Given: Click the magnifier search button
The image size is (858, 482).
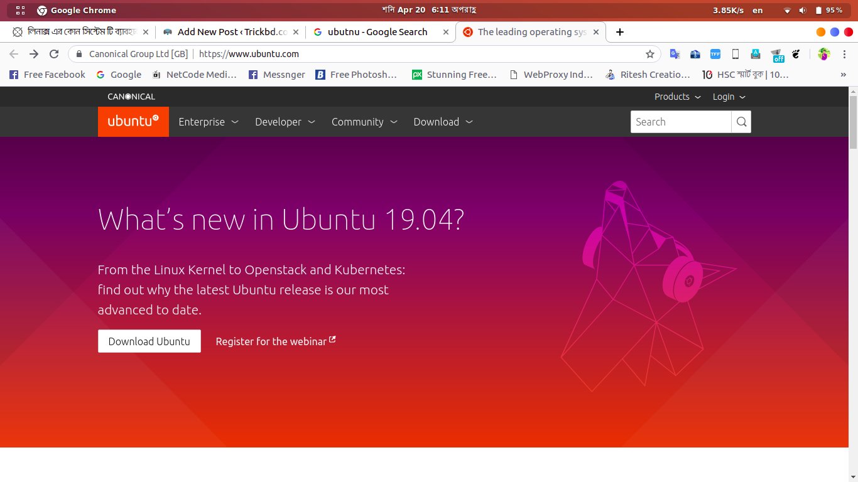Looking at the screenshot, I should tap(741, 122).
